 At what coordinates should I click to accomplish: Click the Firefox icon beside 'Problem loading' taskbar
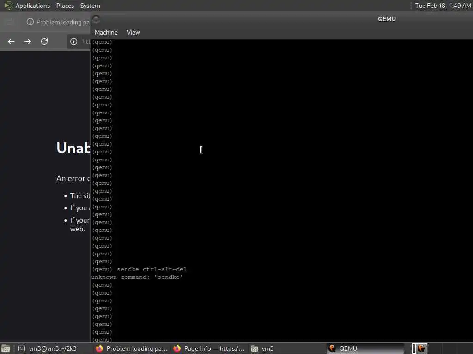coord(99,348)
